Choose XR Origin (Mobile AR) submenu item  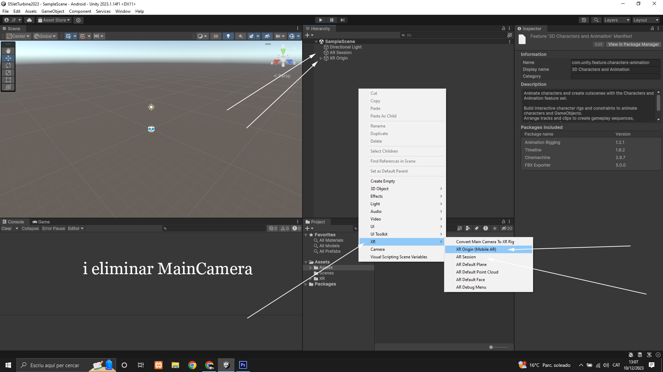coord(476,249)
